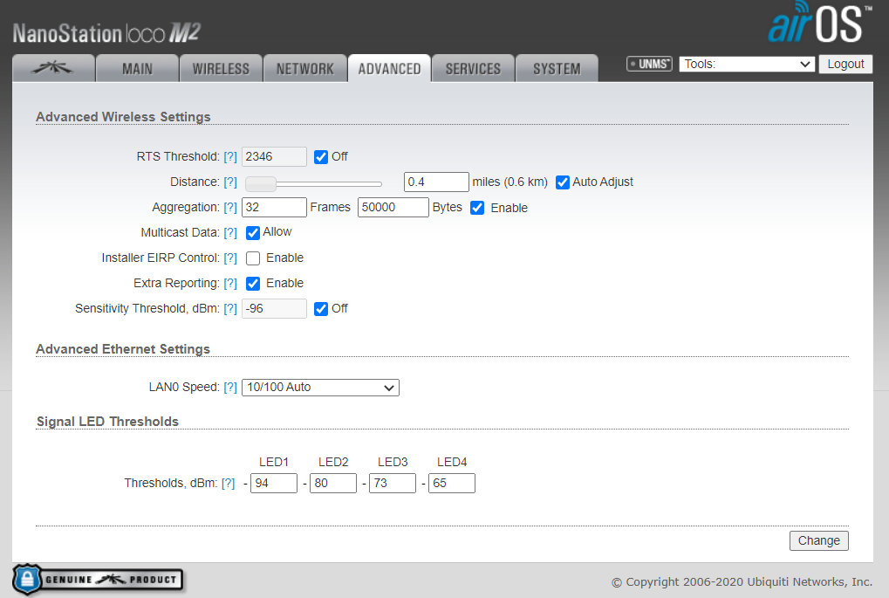Open help for Multicast Data
The image size is (889, 598).
point(230,232)
